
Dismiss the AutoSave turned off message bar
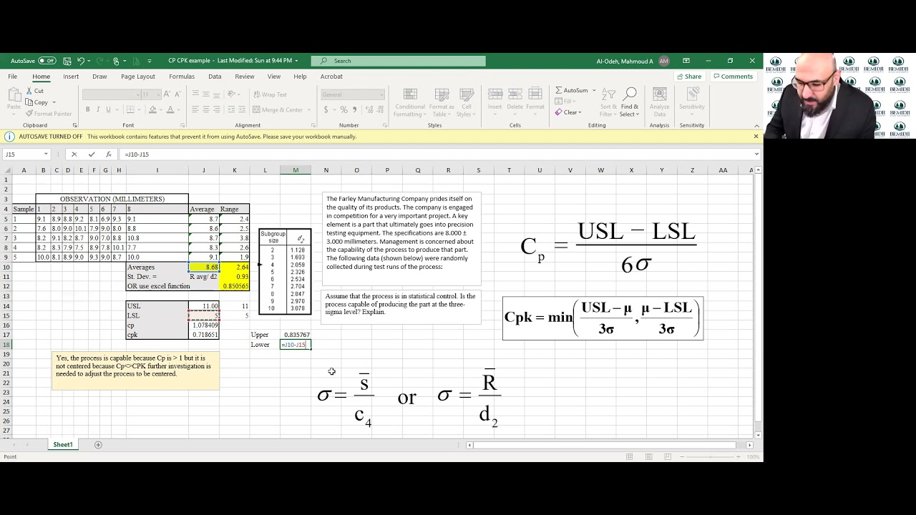[x=756, y=137]
